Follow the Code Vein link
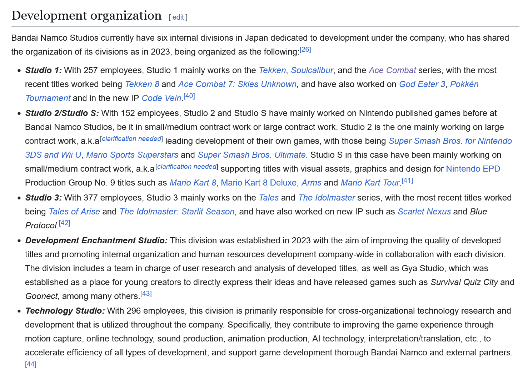Image resolution: width=523 pixels, height=375 pixels. tap(161, 98)
